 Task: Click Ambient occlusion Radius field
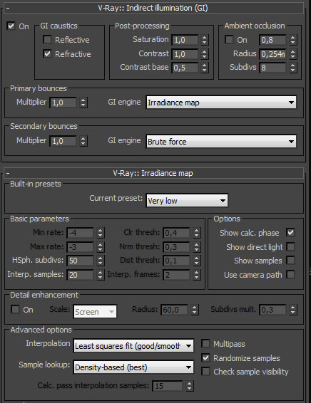pos(272,54)
